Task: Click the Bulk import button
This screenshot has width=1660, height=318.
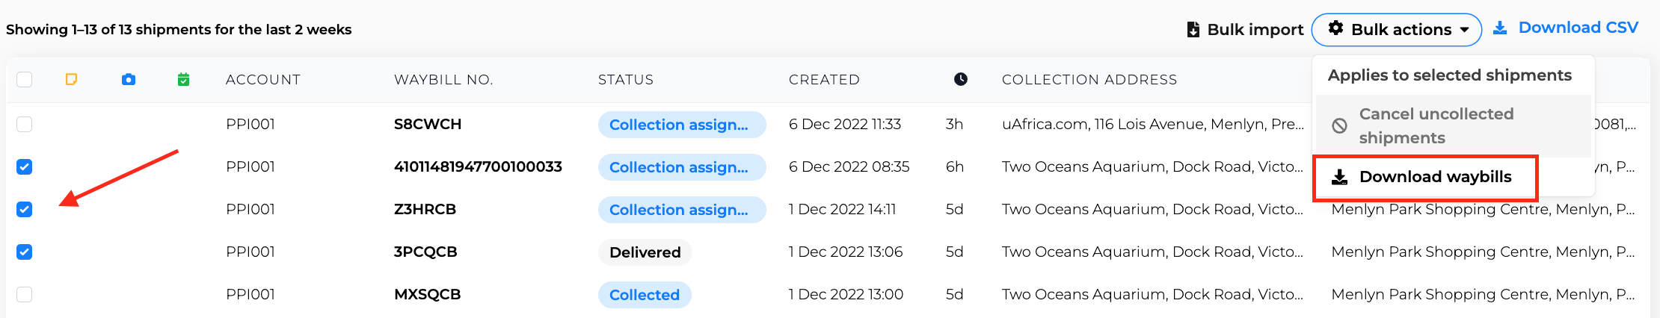Action: click(x=1245, y=30)
